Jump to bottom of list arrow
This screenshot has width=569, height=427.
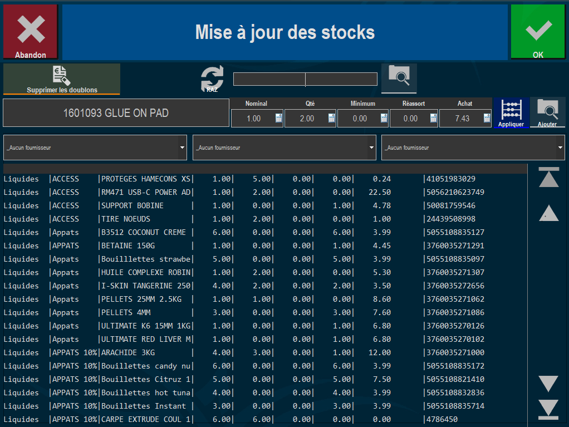pos(549,410)
